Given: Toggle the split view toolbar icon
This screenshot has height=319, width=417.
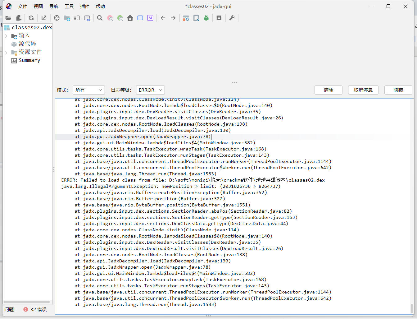Looking at the screenshot, I should pyautogui.click(x=77, y=18).
